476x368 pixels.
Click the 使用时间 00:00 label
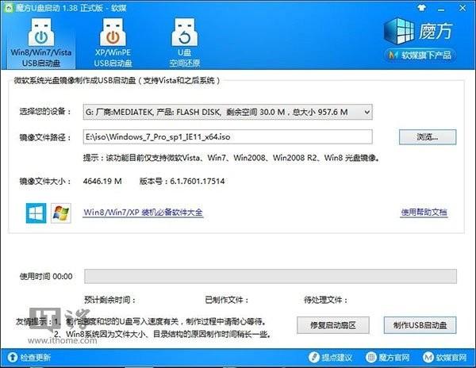[46, 276]
